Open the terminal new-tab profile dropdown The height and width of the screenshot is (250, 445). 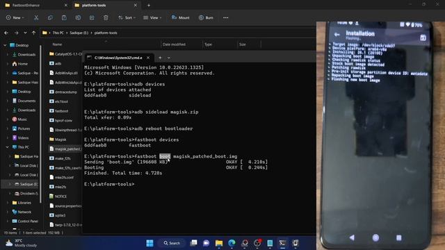tap(169, 58)
